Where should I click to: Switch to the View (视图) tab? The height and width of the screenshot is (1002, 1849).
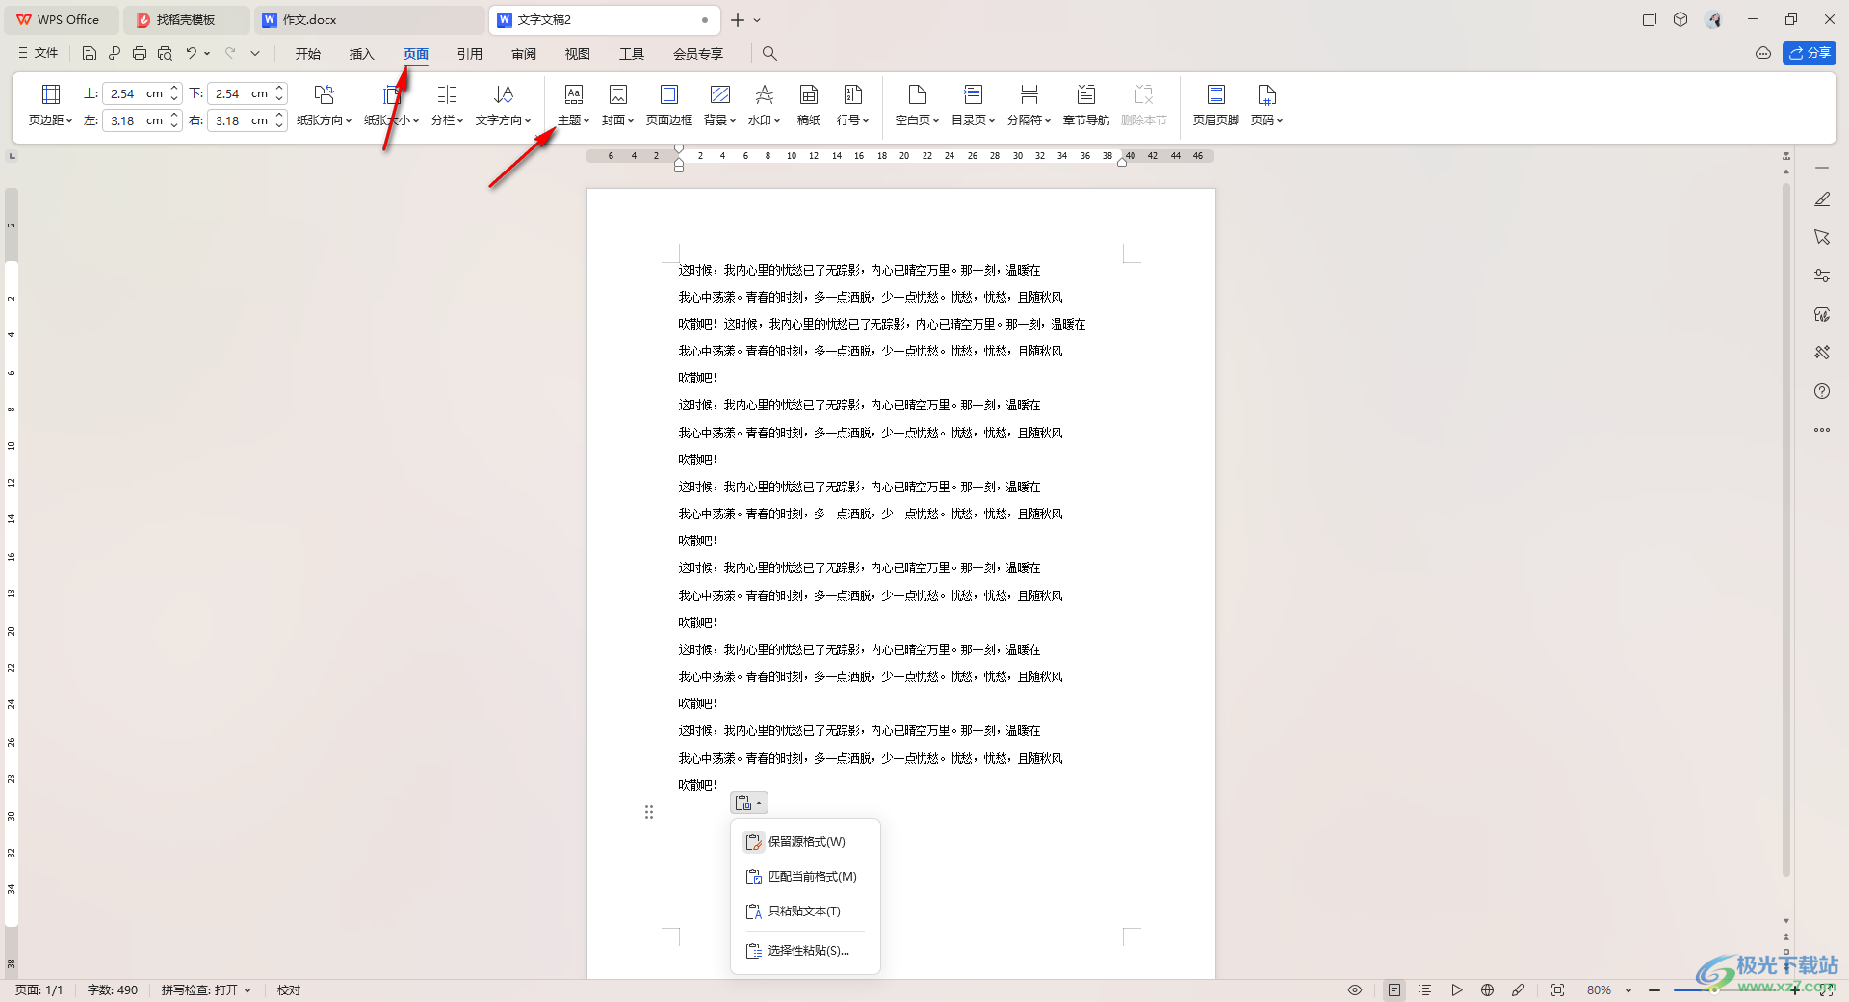tap(578, 54)
